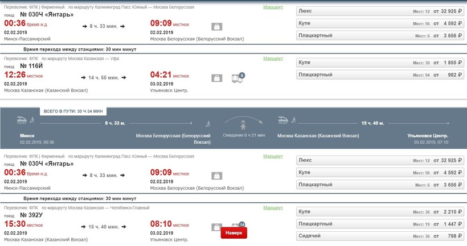Click the luggage icon for train 116Й
This screenshot has width=467, height=246.
pos(217,78)
